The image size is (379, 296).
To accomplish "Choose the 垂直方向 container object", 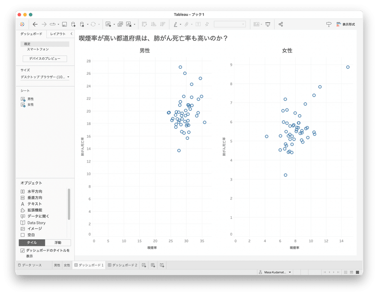I will (31, 197).
